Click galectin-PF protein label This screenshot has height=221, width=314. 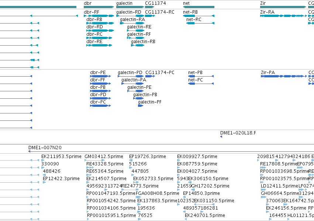tap(150, 102)
